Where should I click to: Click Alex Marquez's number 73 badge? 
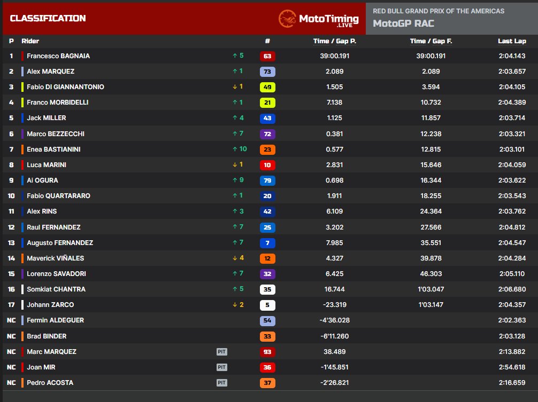(267, 72)
